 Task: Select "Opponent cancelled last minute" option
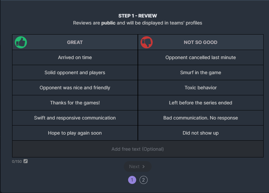tap(200, 57)
